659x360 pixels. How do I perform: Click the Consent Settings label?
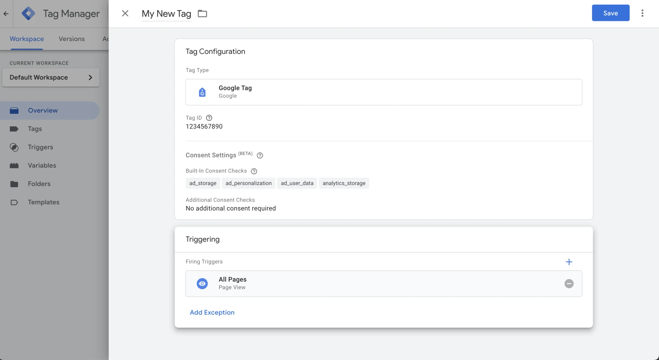(x=211, y=155)
